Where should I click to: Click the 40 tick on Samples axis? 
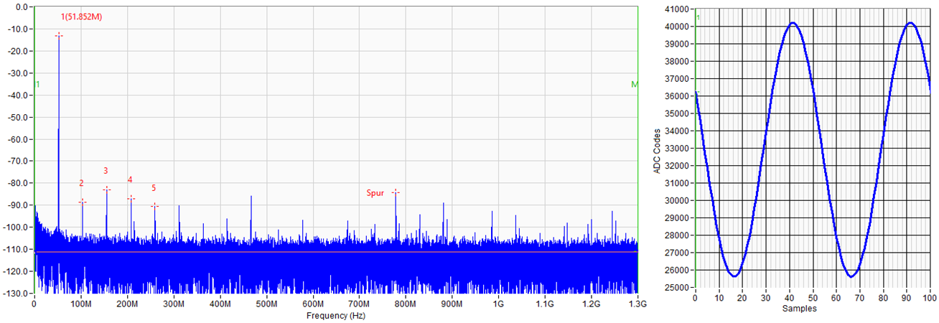pyautogui.click(x=789, y=297)
